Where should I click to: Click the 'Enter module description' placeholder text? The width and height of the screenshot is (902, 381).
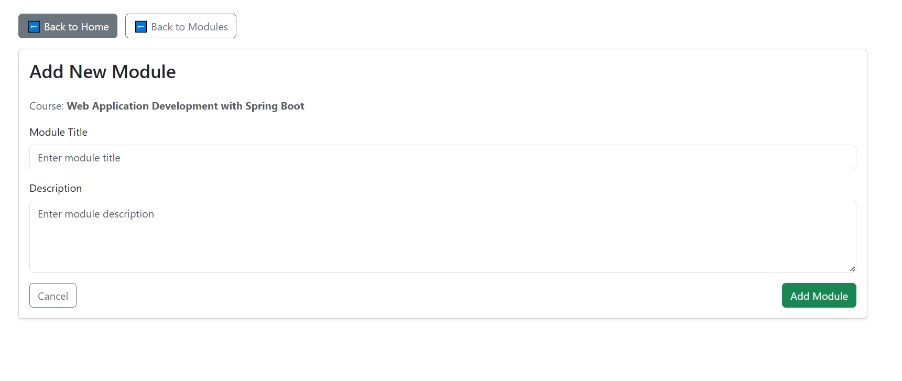click(96, 214)
